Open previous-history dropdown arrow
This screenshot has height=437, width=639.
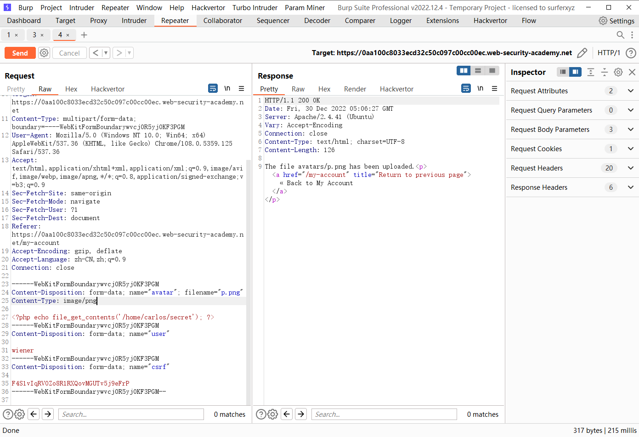point(106,53)
